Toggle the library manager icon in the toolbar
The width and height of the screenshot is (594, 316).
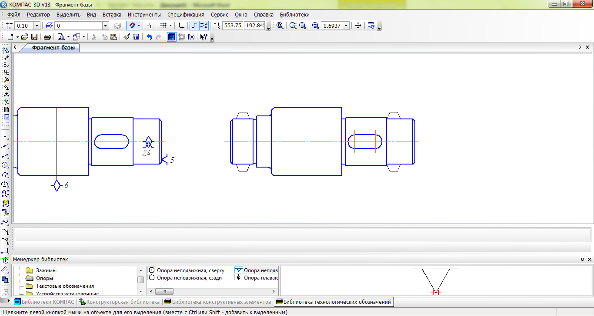point(172,37)
